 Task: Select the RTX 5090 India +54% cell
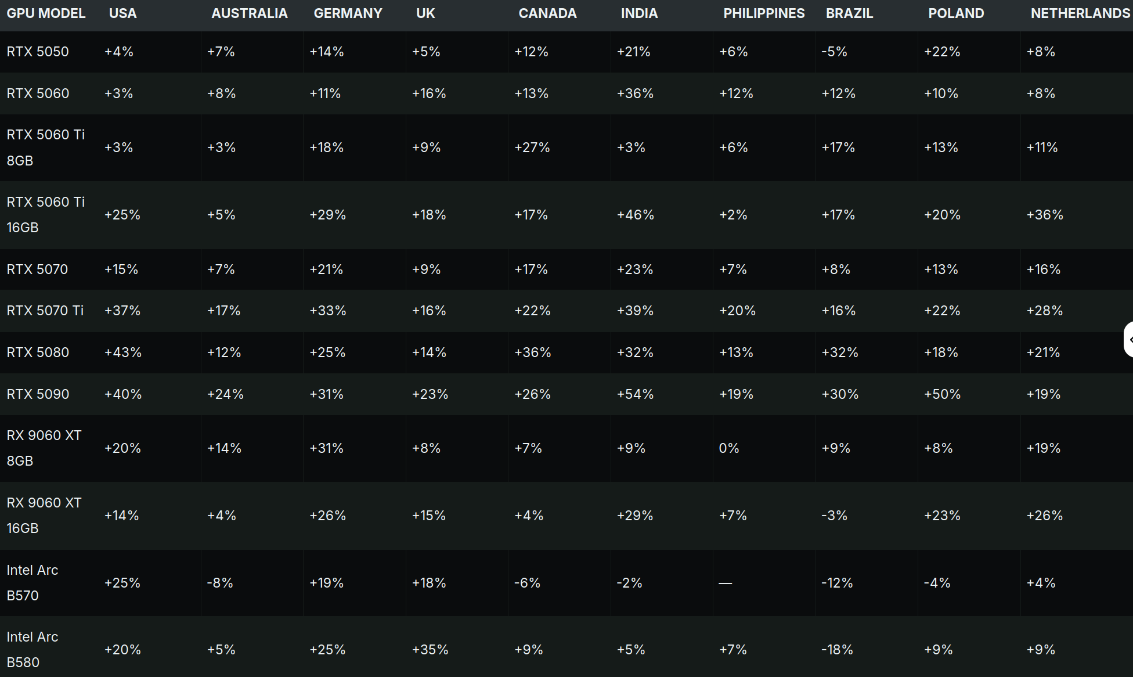coord(635,394)
